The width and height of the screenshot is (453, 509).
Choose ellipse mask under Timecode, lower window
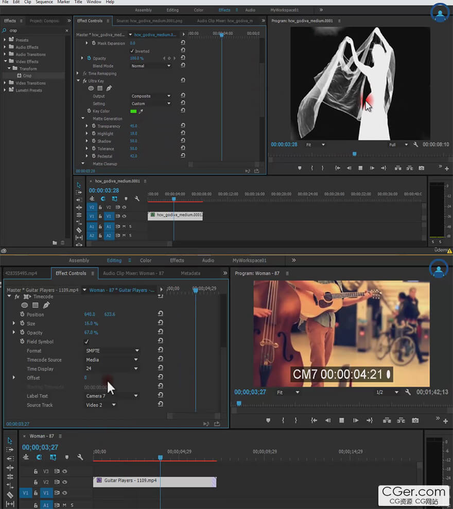25,305
